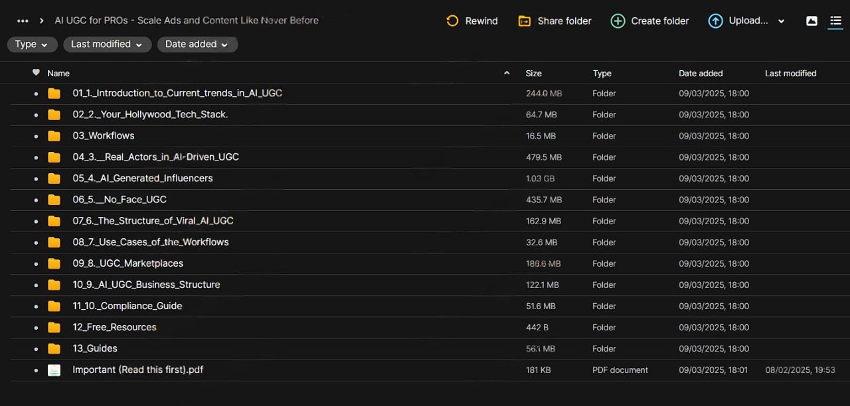Image resolution: width=850 pixels, height=406 pixels.
Task: Sort by the Size column header
Action: (x=533, y=74)
